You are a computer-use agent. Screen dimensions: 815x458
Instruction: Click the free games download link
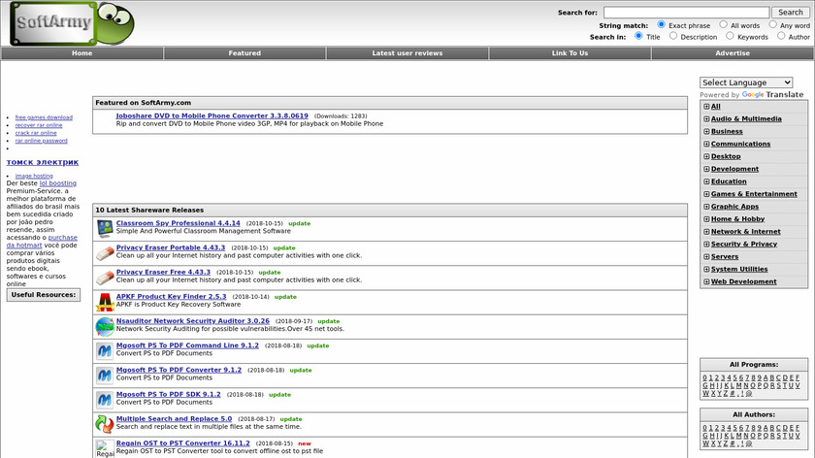coord(44,117)
